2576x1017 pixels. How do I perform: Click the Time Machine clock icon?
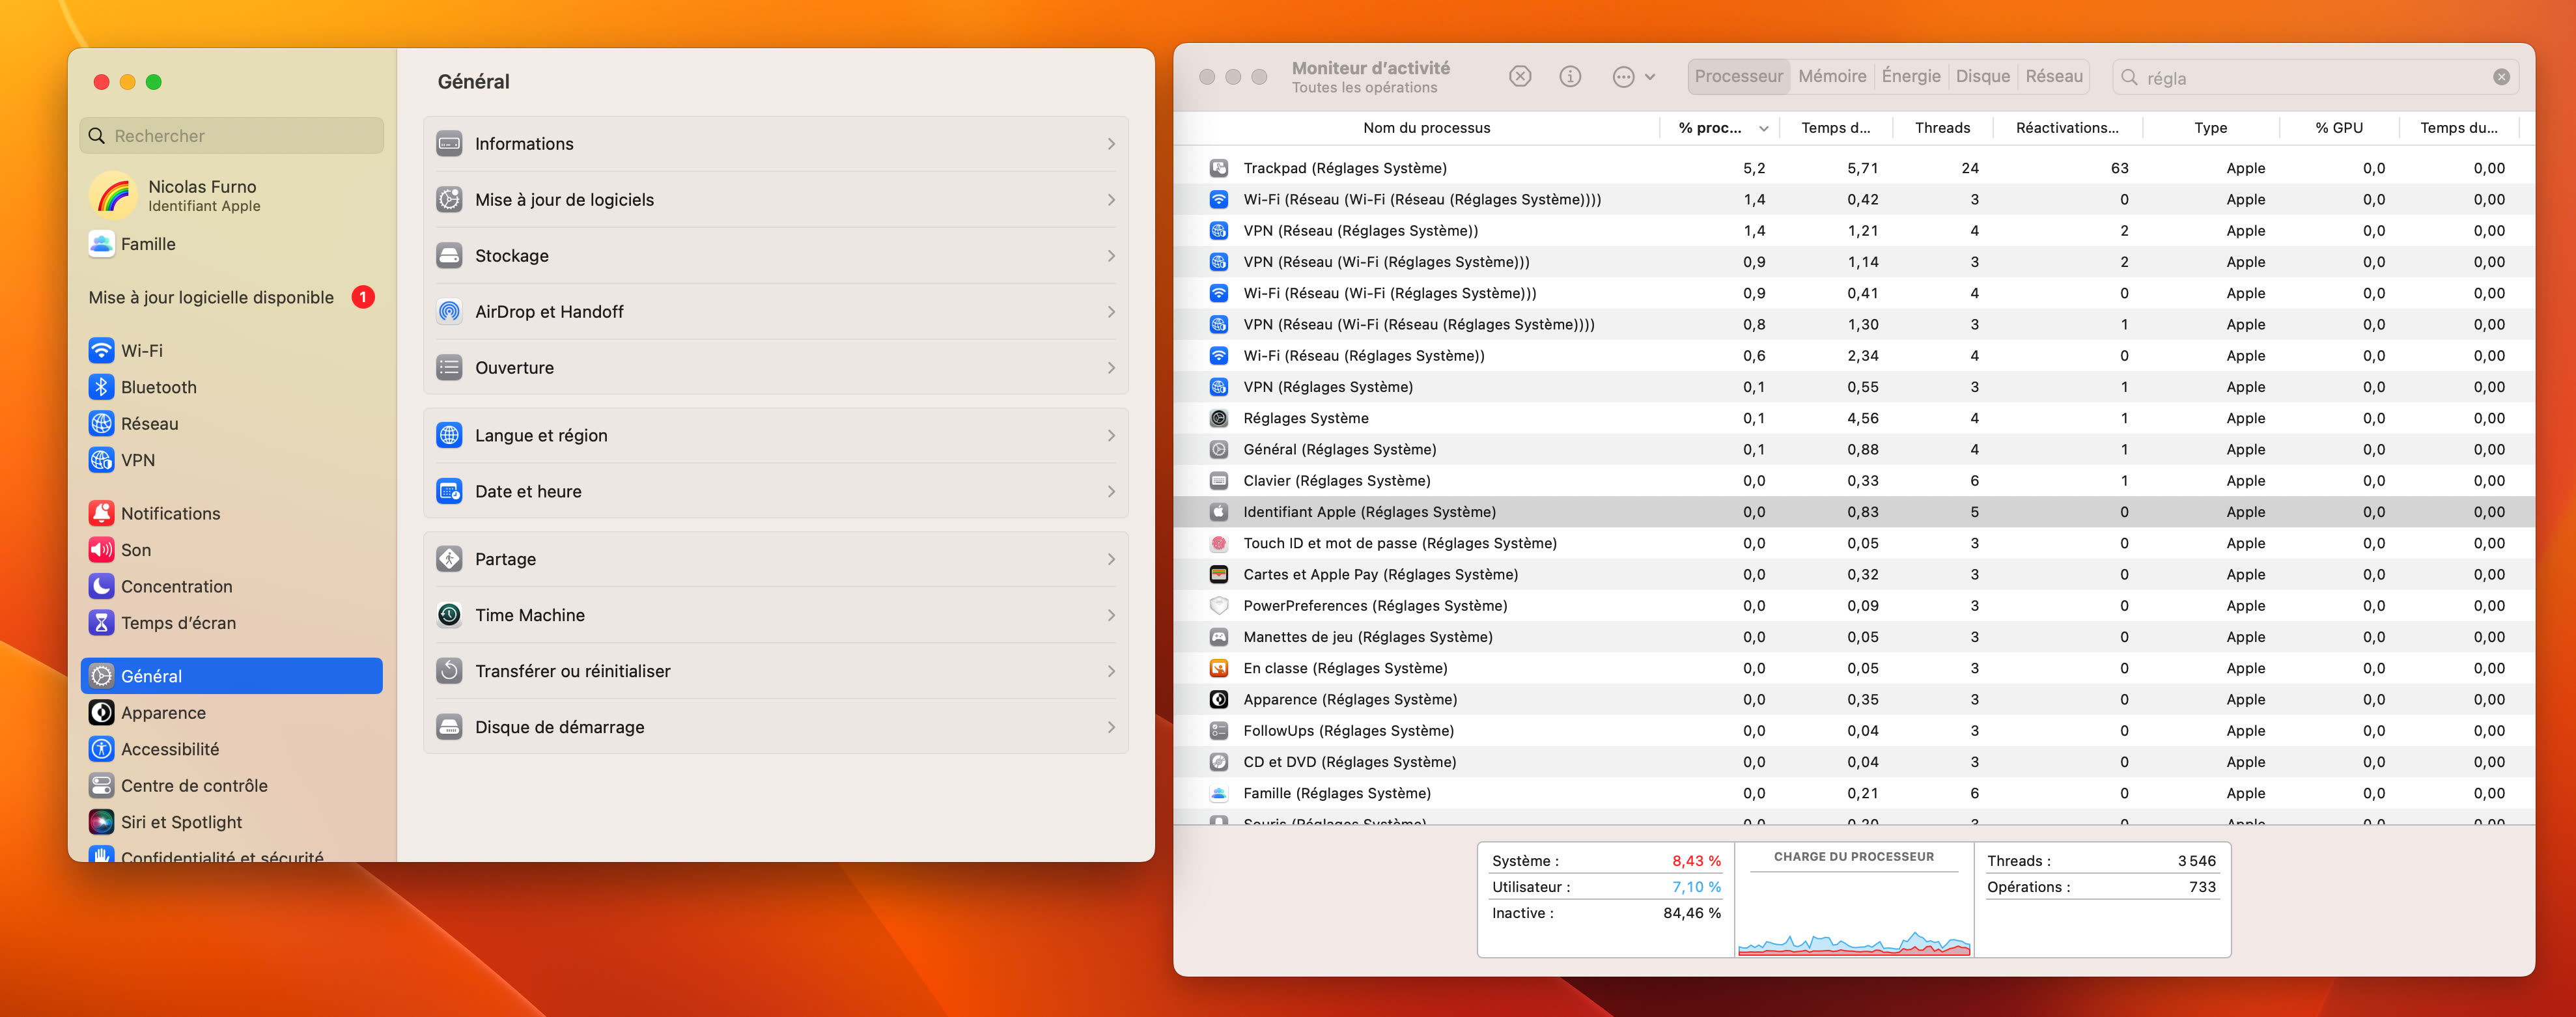[449, 615]
